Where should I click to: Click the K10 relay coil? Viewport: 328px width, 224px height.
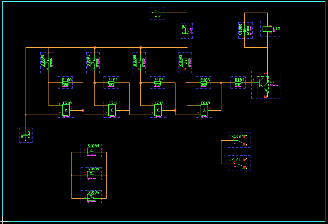click(x=267, y=29)
